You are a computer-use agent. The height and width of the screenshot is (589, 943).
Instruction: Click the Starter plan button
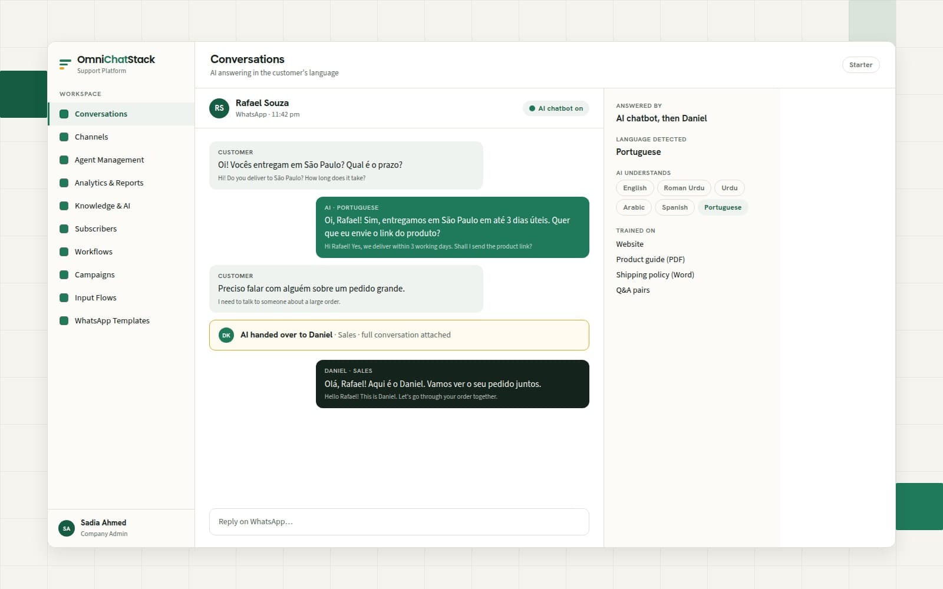(860, 65)
